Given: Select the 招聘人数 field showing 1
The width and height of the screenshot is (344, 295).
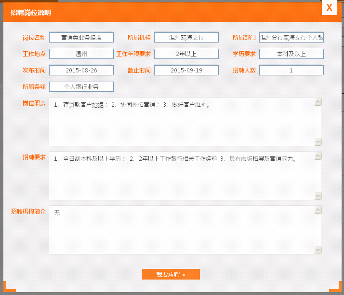Looking at the screenshot, I should (x=291, y=70).
